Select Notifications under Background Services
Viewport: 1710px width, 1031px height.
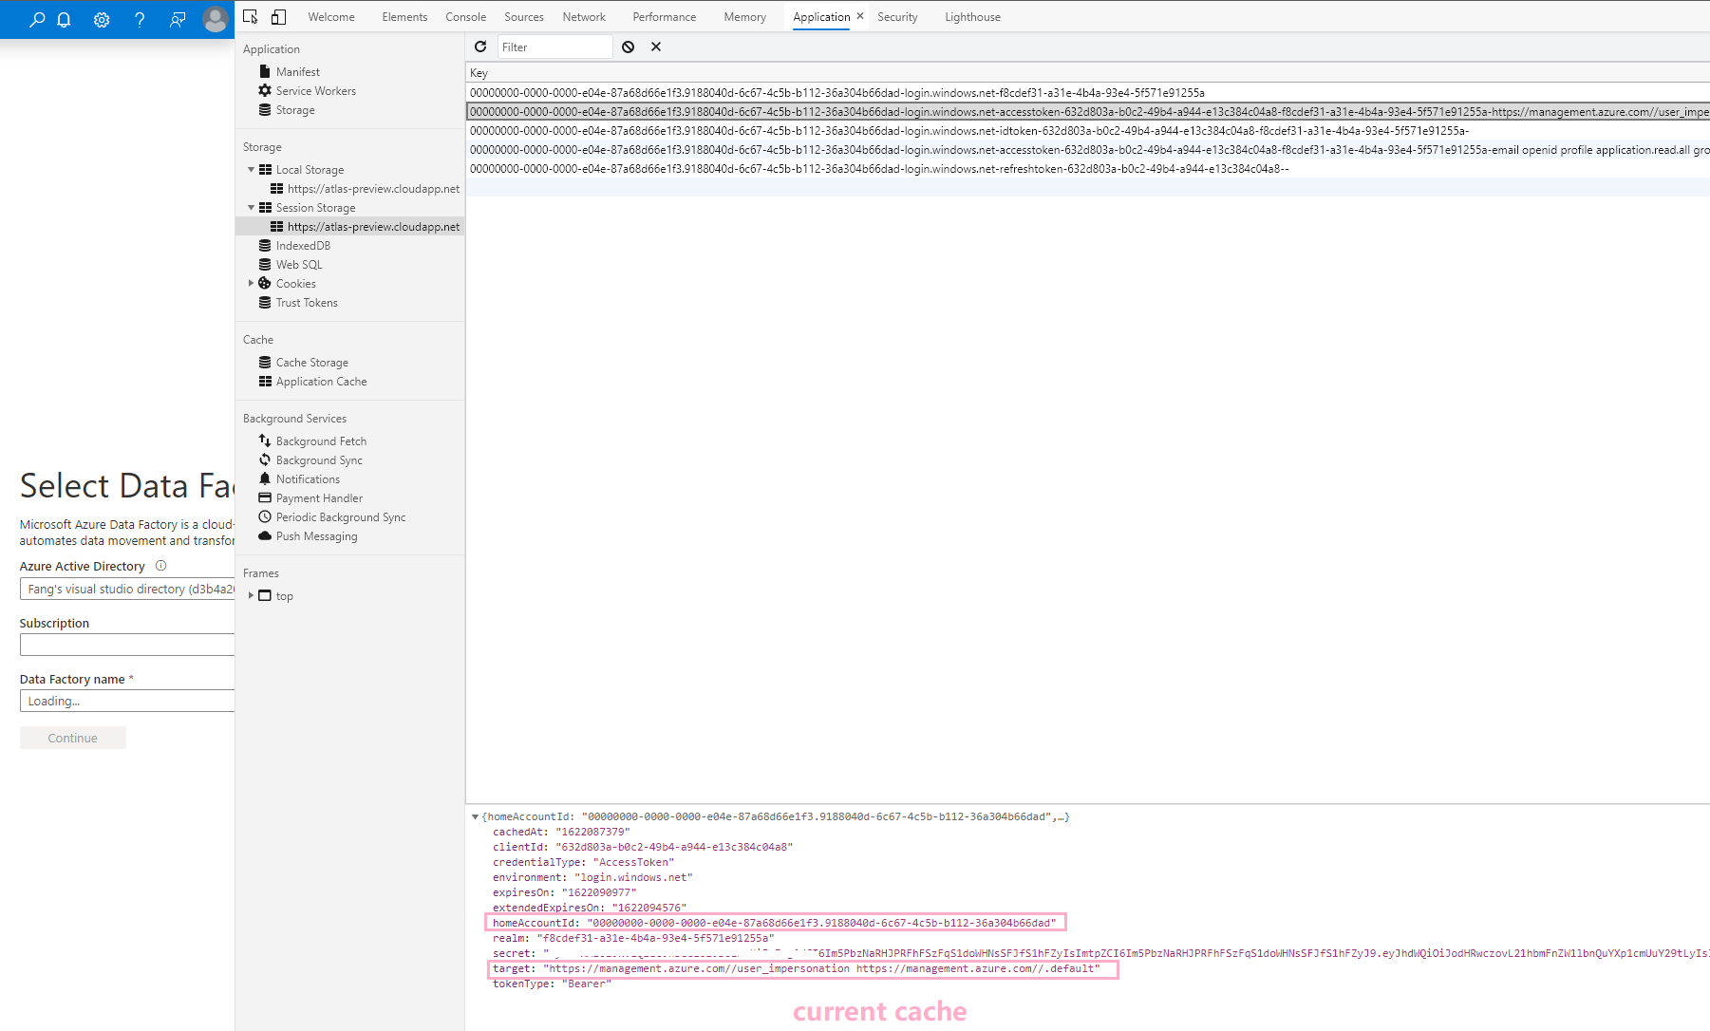[308, 478]
